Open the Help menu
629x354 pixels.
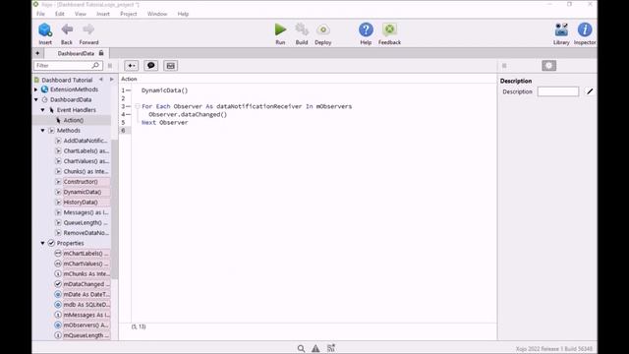tap(183, 14)
